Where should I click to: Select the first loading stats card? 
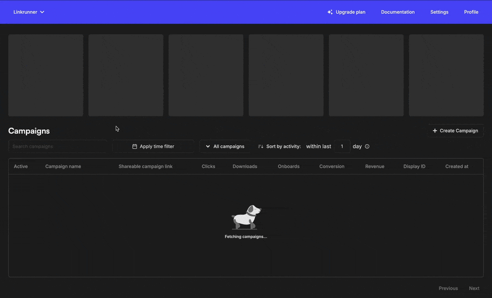point(46,76)
